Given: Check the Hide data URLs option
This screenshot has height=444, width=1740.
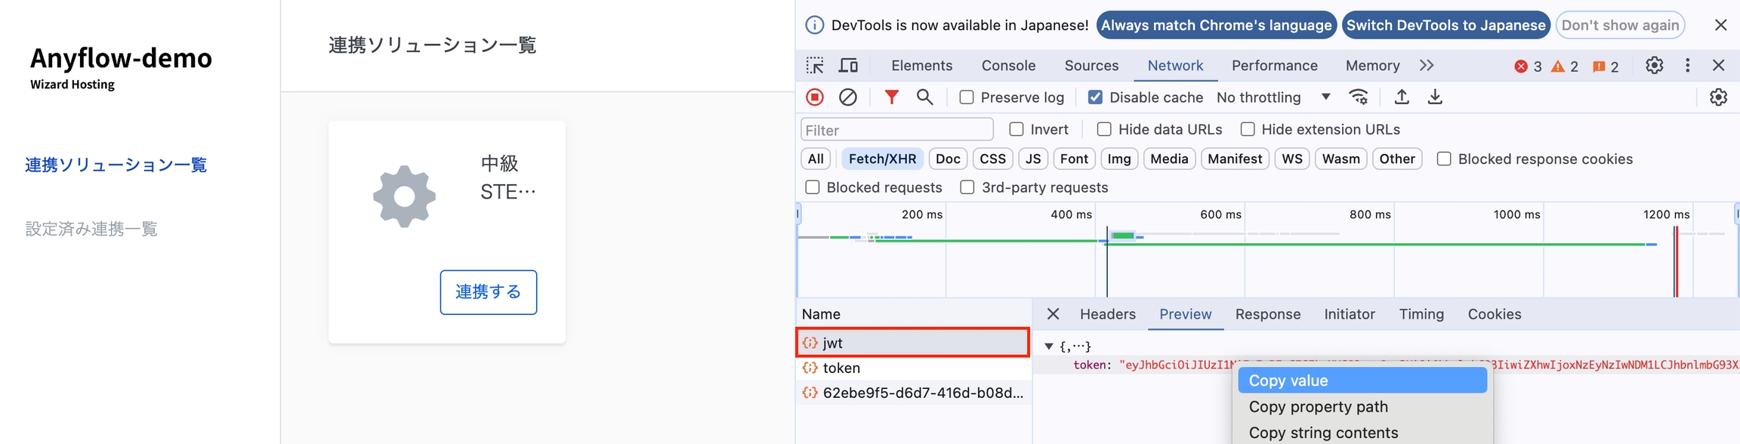Looking at the screenshot, I should [x=1104, y=130].
